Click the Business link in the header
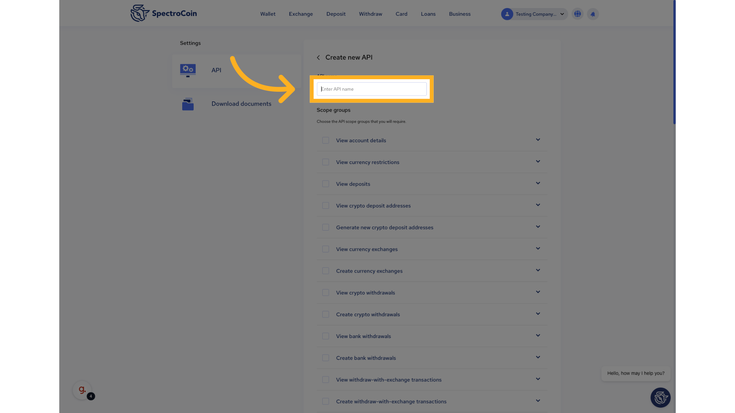 pyautogui.click(x=459, y=14)
